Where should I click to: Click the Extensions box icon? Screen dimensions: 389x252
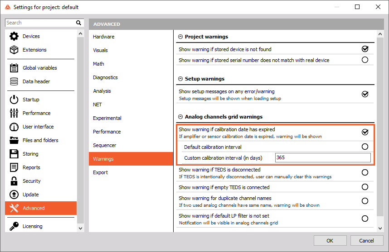click(14, 50)
